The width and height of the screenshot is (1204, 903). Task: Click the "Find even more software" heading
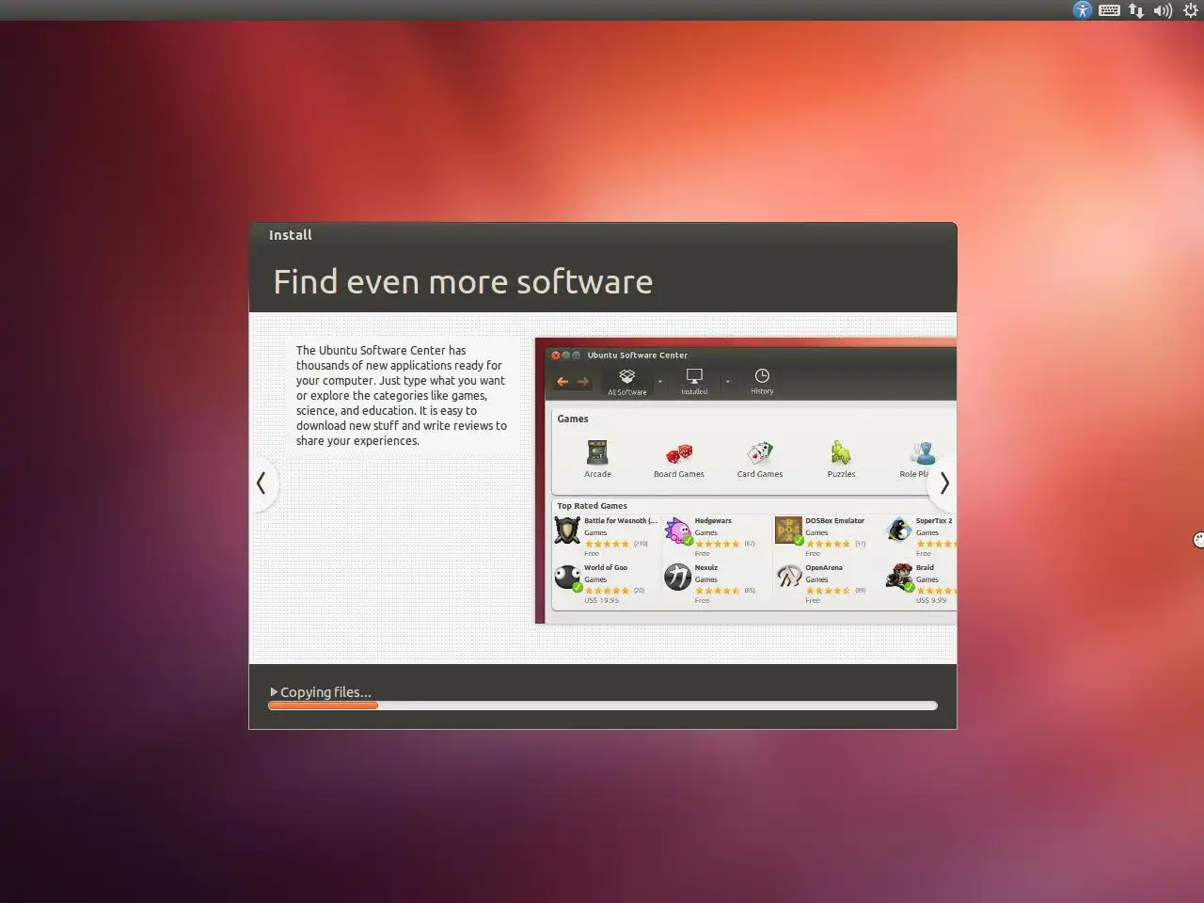click(x=463, y=282)
